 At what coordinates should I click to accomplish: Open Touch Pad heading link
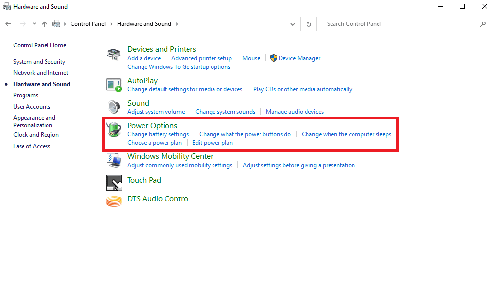[144, 180]
